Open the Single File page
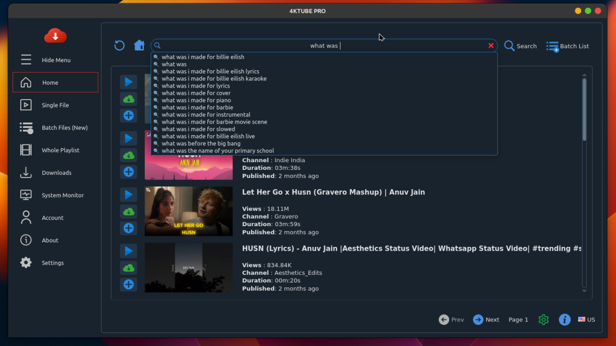616x346 pixels. tap(55, 105)
